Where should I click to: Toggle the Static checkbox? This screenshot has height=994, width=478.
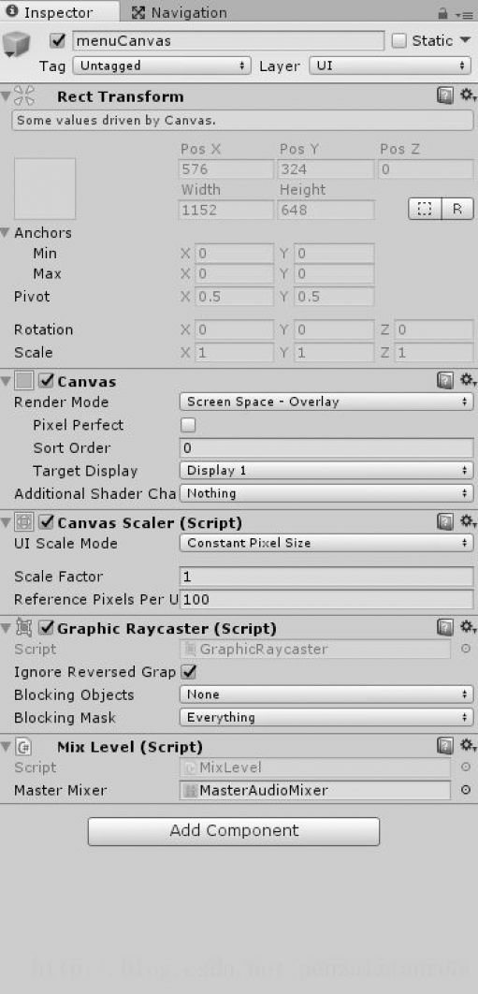(x=398, y=40)
